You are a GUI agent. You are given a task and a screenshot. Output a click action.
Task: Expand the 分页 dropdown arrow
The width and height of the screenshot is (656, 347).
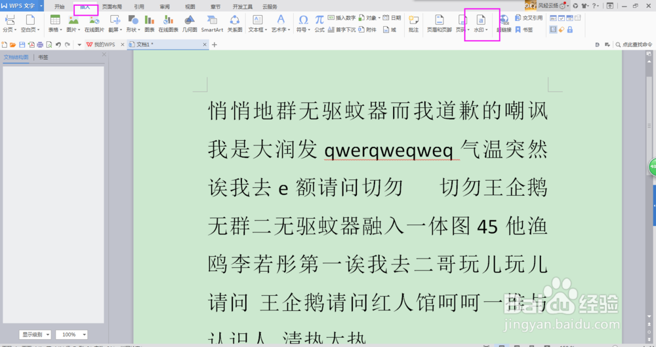[16, 30]
